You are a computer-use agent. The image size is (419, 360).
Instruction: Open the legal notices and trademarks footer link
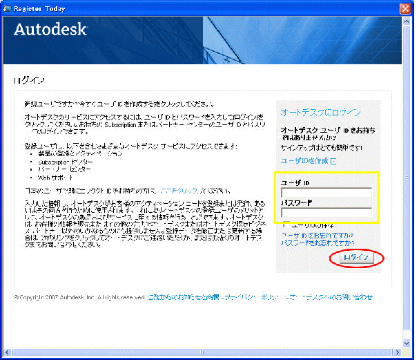click(184, 297)
